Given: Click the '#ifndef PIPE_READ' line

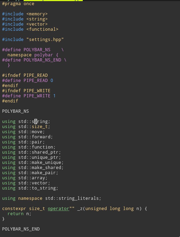Looking at the screenshot, I should point(25,75).
